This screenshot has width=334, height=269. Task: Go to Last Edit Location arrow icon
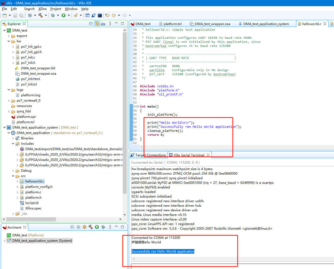tap(107, 15)
